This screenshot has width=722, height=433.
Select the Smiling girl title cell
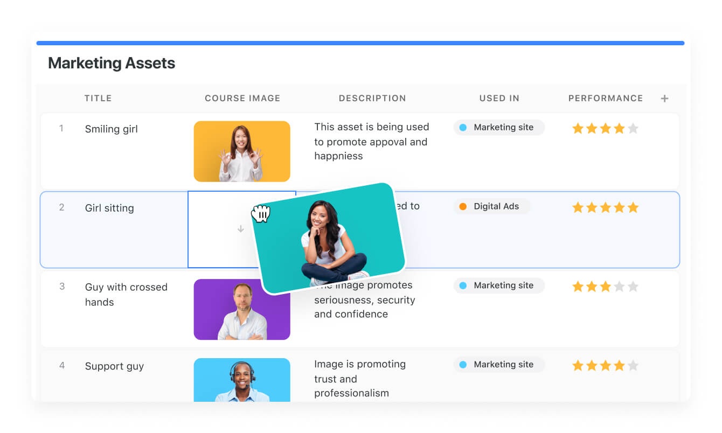coord(112,129)
